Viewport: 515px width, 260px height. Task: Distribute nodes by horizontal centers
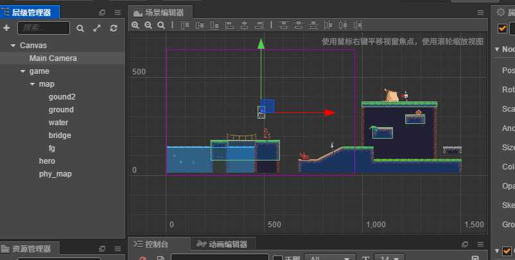343,25
